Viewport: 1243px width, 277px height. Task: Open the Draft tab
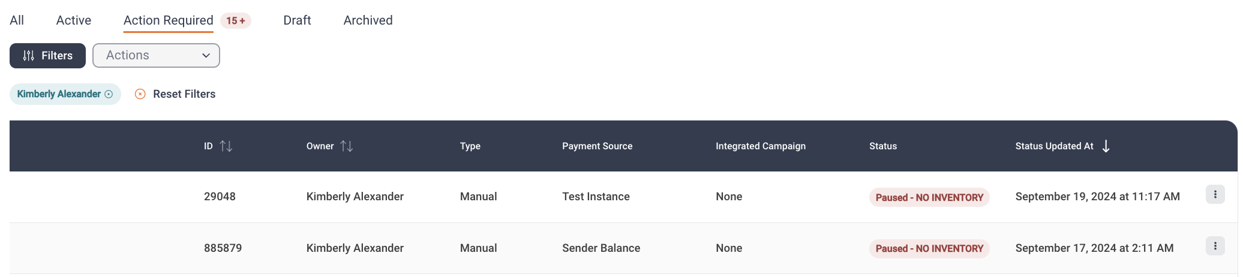pyautogui.click(x=297, y=20)
